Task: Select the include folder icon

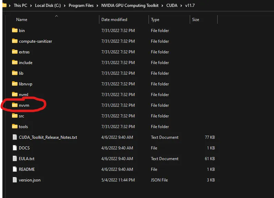Action: pos(15,62)
